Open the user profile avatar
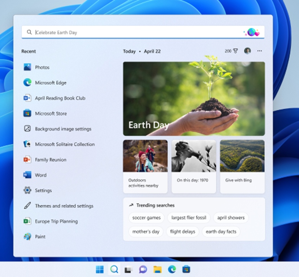Screen dimensions: 299x277 (248, 51)
